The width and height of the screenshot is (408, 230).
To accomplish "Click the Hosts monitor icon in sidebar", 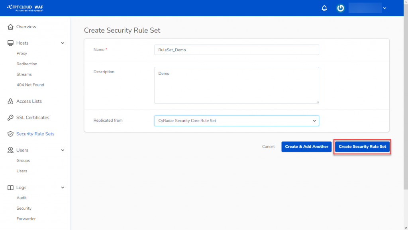I will (x=10, y=43).
